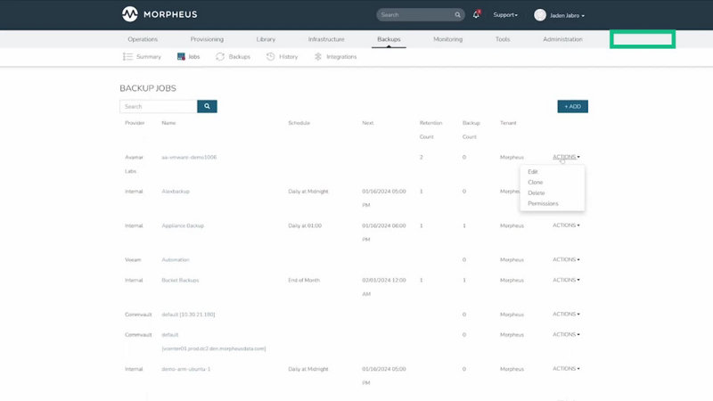The height and width of the screenshot is (401, 713).
Task: Choose Delete from the actions menu
Action: coord(537,192)
